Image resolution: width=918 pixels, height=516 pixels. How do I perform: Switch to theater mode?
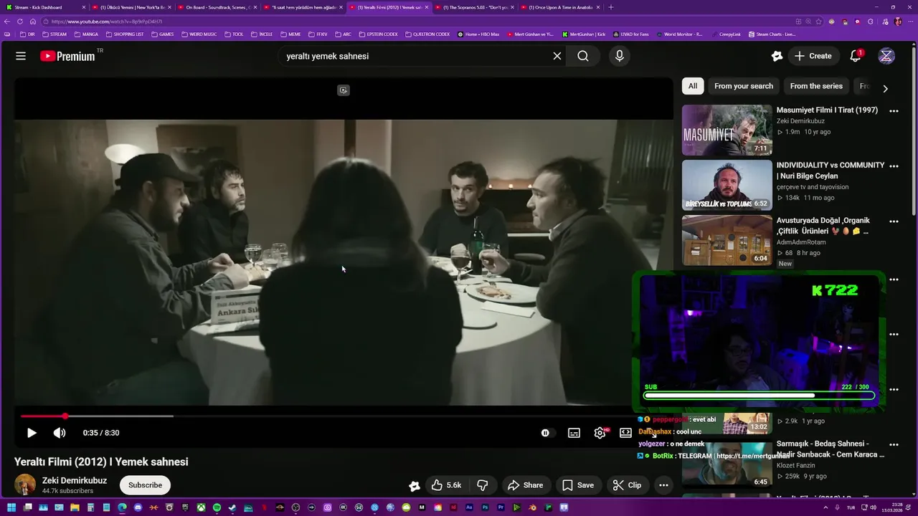pos(625,433)
